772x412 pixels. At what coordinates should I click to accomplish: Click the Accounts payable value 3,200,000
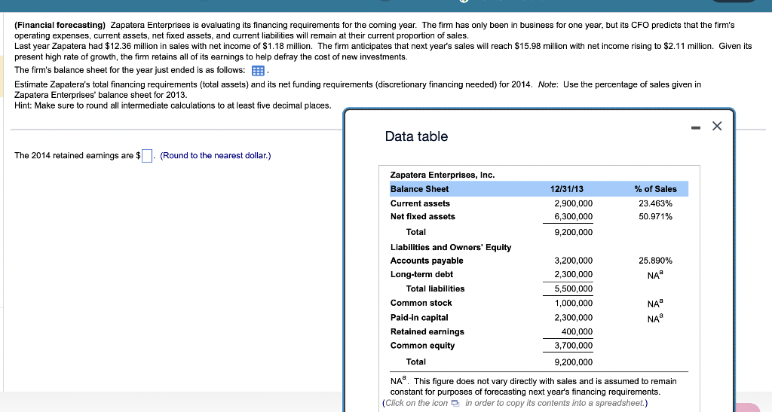(x=573, y=261)
